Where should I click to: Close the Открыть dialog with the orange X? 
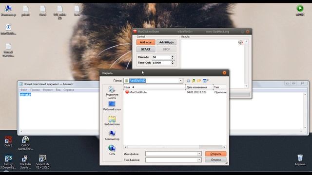click(x=224, y=73)
